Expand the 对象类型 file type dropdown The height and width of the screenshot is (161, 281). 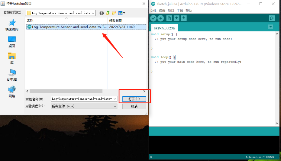[115, 106]
